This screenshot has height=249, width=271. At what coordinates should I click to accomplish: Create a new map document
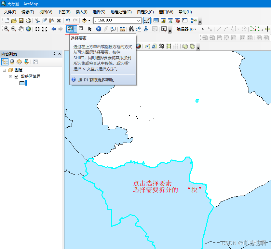pyautogui.click(x=7, y=21)
